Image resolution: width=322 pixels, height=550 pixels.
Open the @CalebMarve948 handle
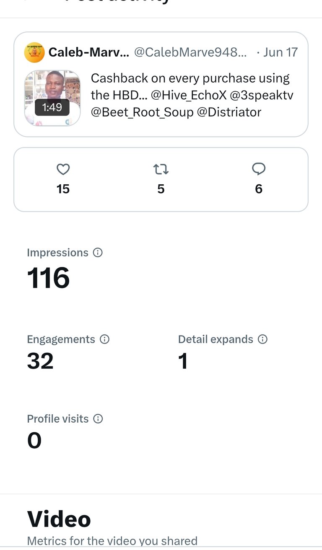[191, 52]
